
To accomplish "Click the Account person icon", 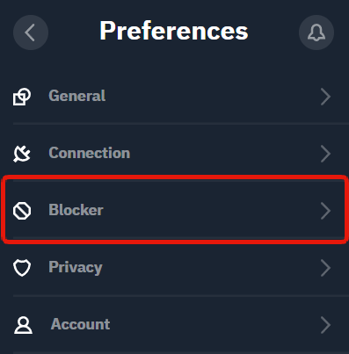I will (23, 325).
